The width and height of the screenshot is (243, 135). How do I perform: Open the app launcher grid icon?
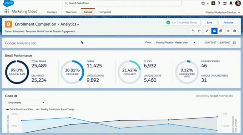[x=7, y=11]
